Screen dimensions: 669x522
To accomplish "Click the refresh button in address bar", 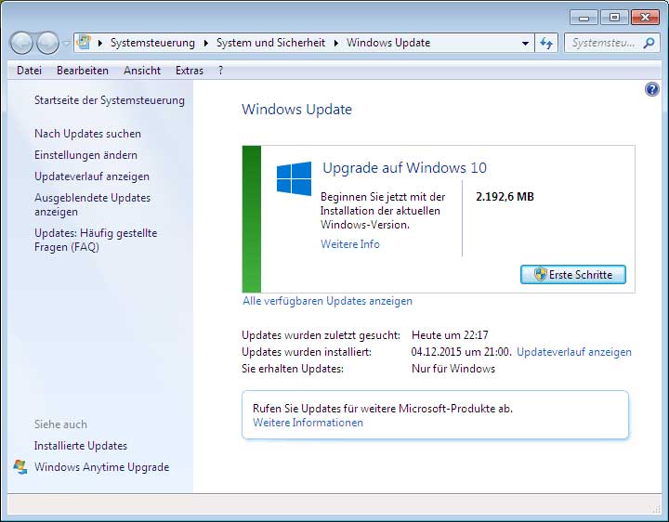I will (x=546, y=43).
